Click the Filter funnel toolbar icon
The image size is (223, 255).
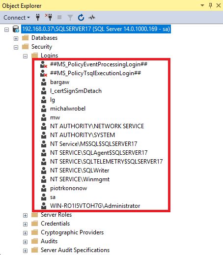click(70, 18)
